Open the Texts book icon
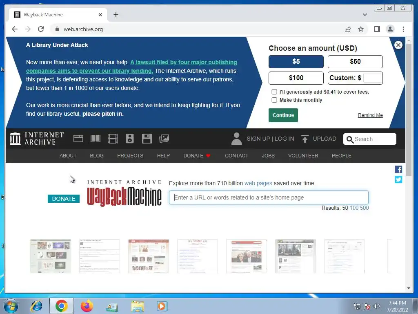418x314 pixels. tap(96, 139)
